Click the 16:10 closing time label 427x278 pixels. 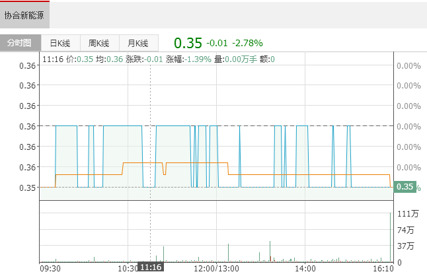pos(384,269)
